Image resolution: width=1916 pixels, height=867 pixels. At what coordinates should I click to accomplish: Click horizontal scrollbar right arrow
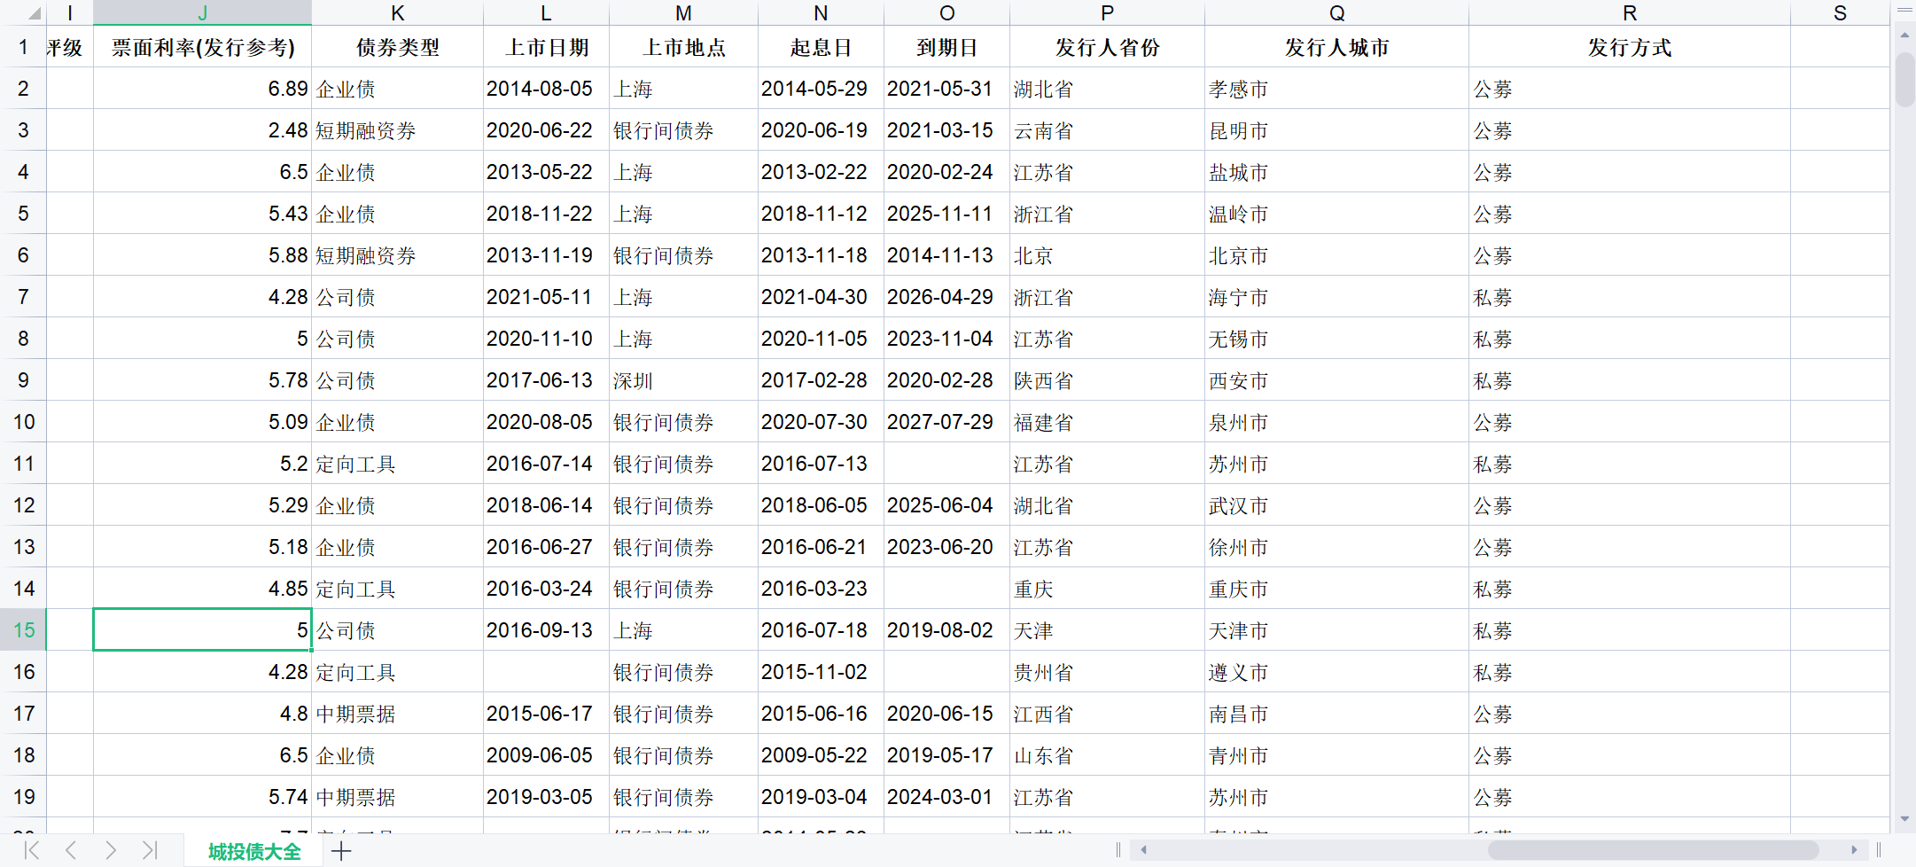(x=1854, y=850)
